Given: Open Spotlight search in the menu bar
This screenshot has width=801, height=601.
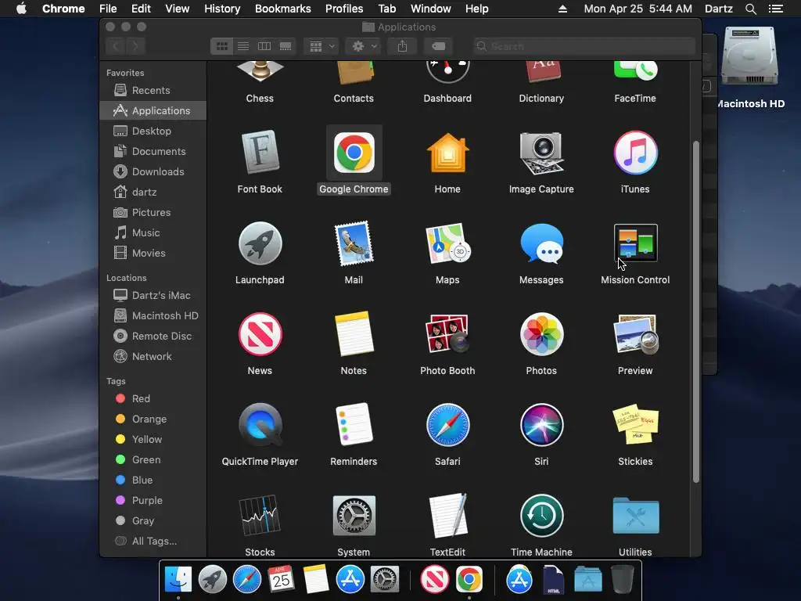Looking at the screenshot, I should coord(750,9).
